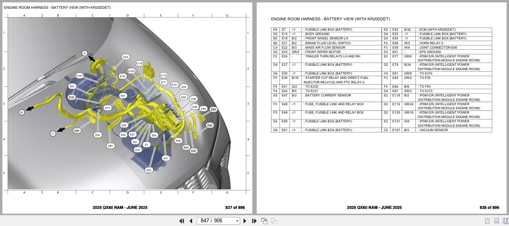
Task: Click table cell 'E167' connector number
Action: (x=396, y=130)
